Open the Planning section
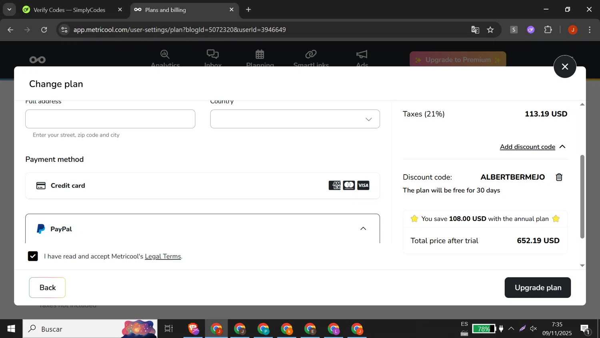Image resolution: width=600 pixels, height=338 pixels. pos(260,58)
